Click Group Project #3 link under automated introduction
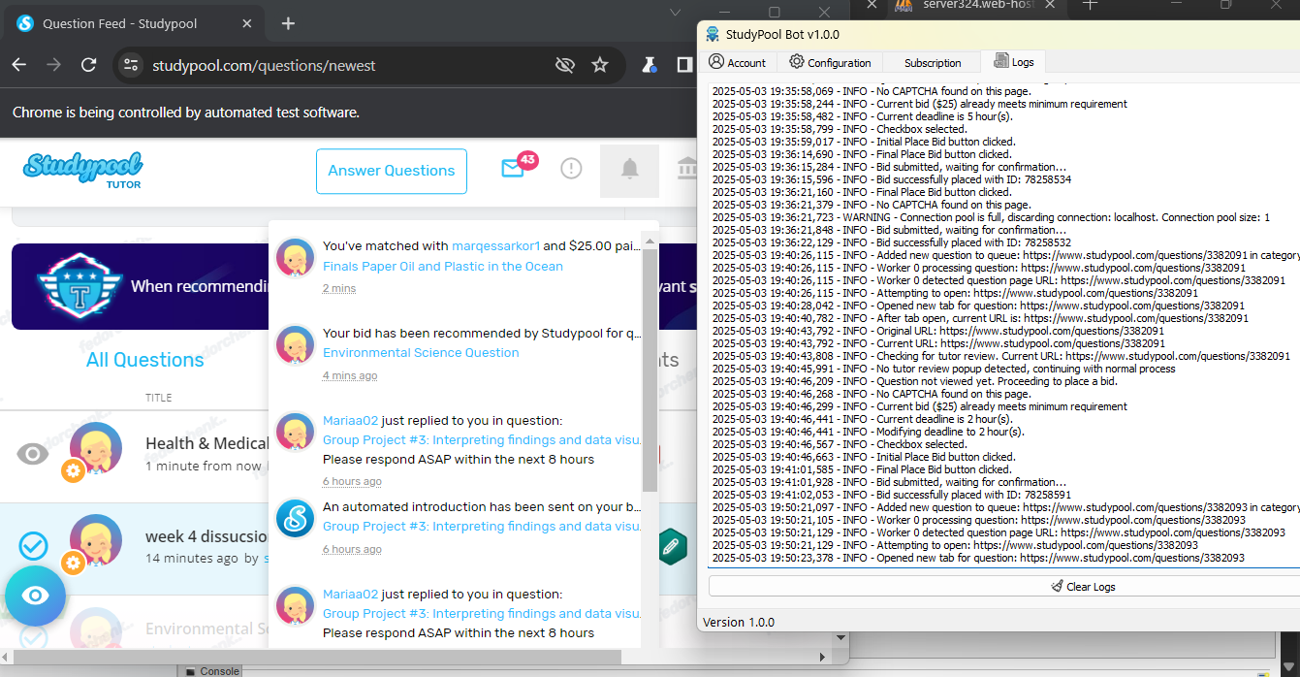Image resolution: width=1300 pixels, height=677 pixels. [x=482, y=526]
